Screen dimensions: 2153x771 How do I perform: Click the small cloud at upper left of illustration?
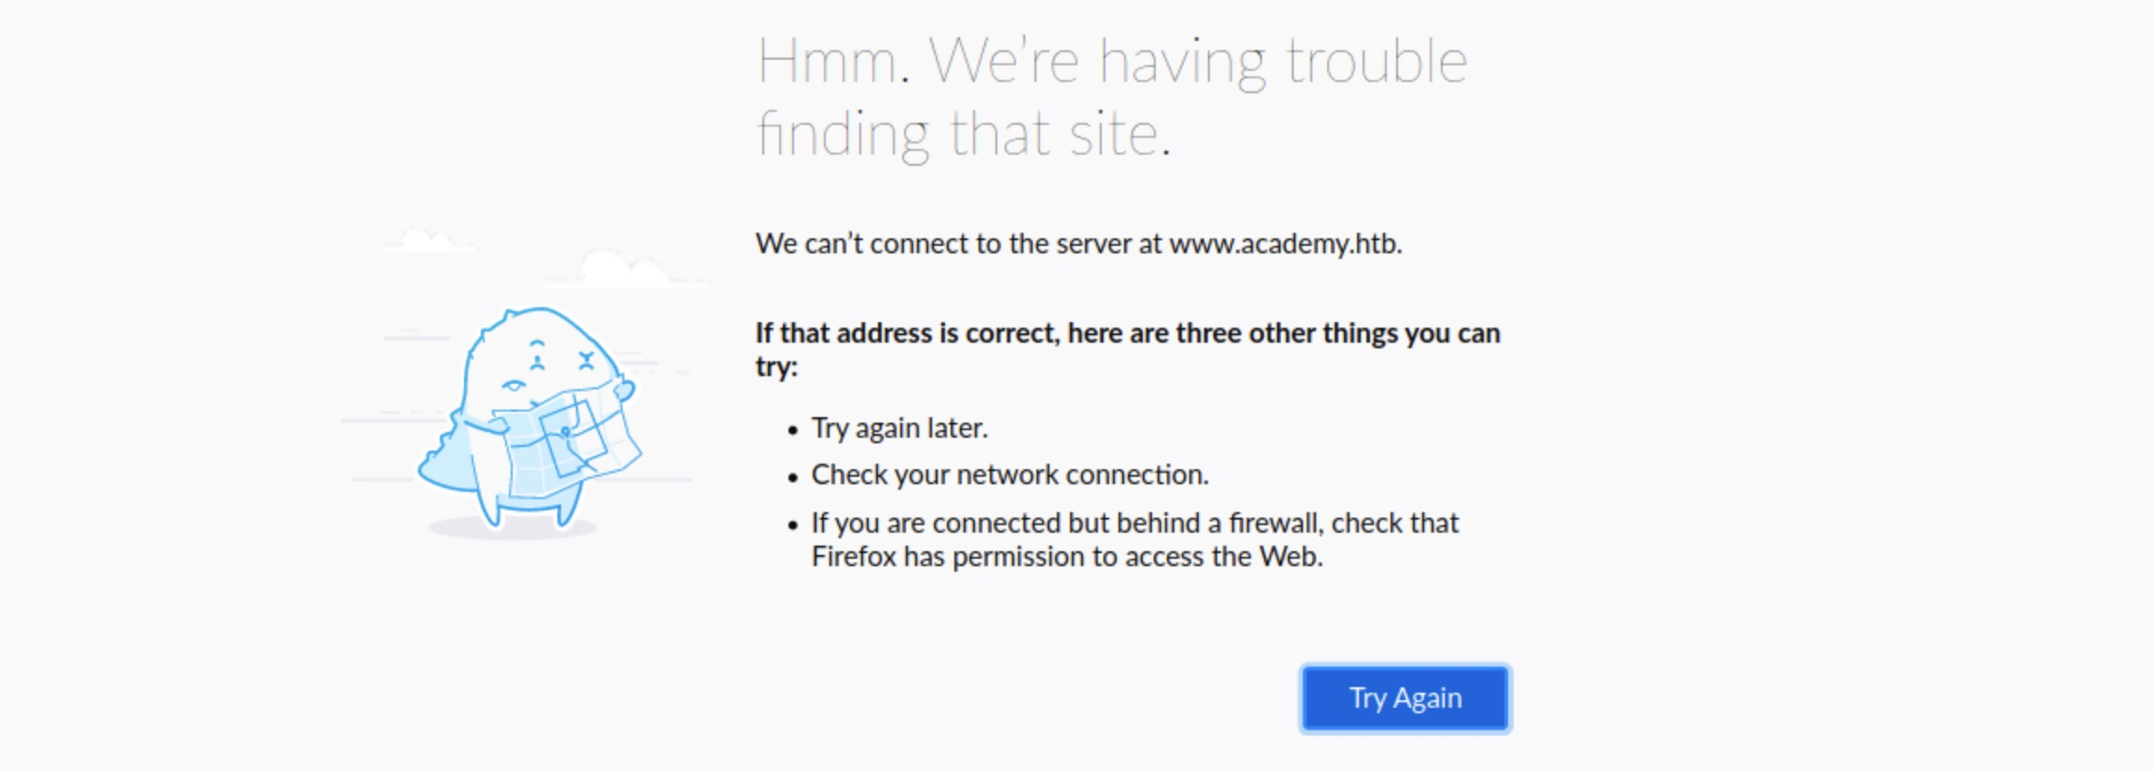[424, 240]
